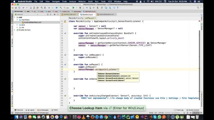Open the Refactor menu

82,1
